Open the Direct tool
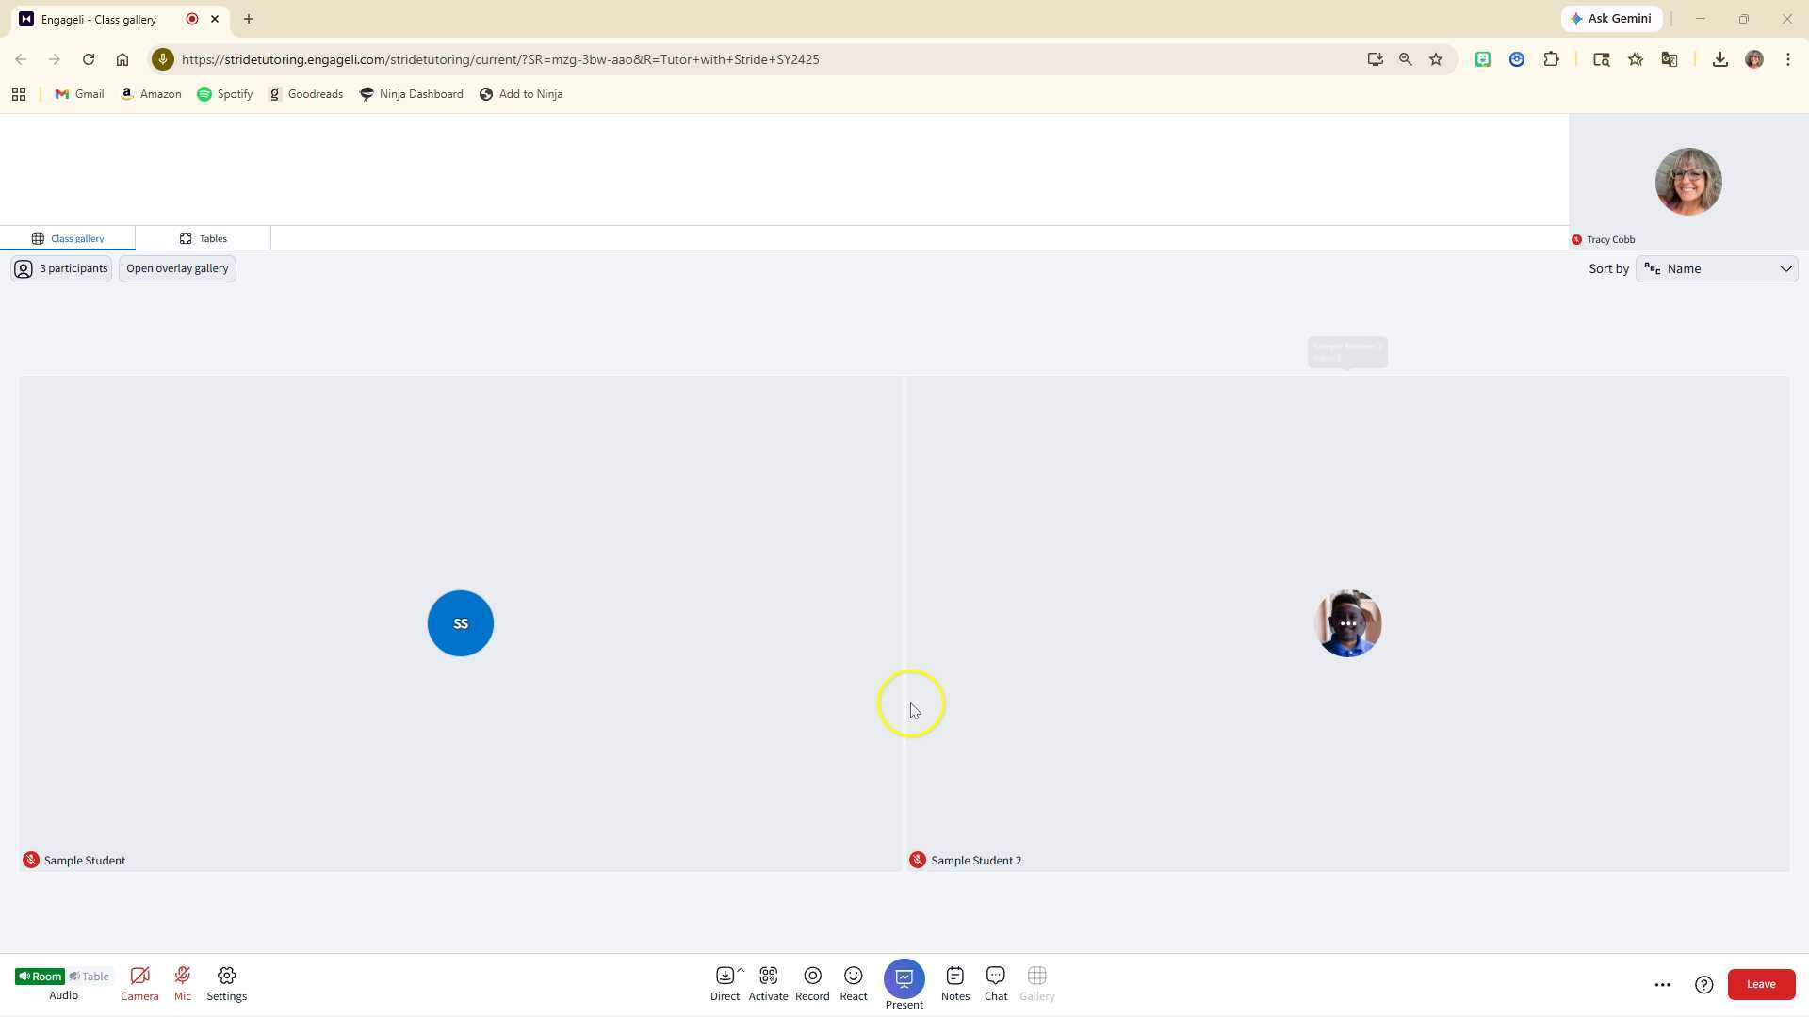Image resolution: width=1809 pixels, height=1017 pixels. [725, 984]
